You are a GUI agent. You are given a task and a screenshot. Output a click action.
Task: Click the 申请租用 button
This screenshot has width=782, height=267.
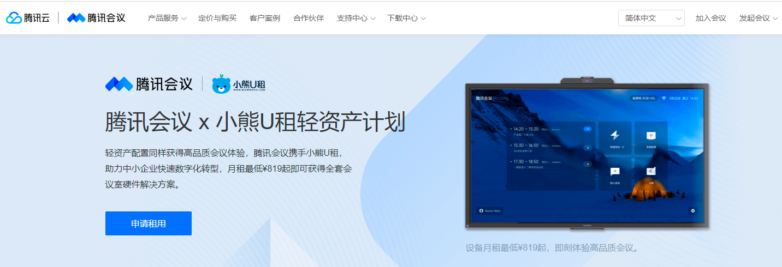[149, 223]
